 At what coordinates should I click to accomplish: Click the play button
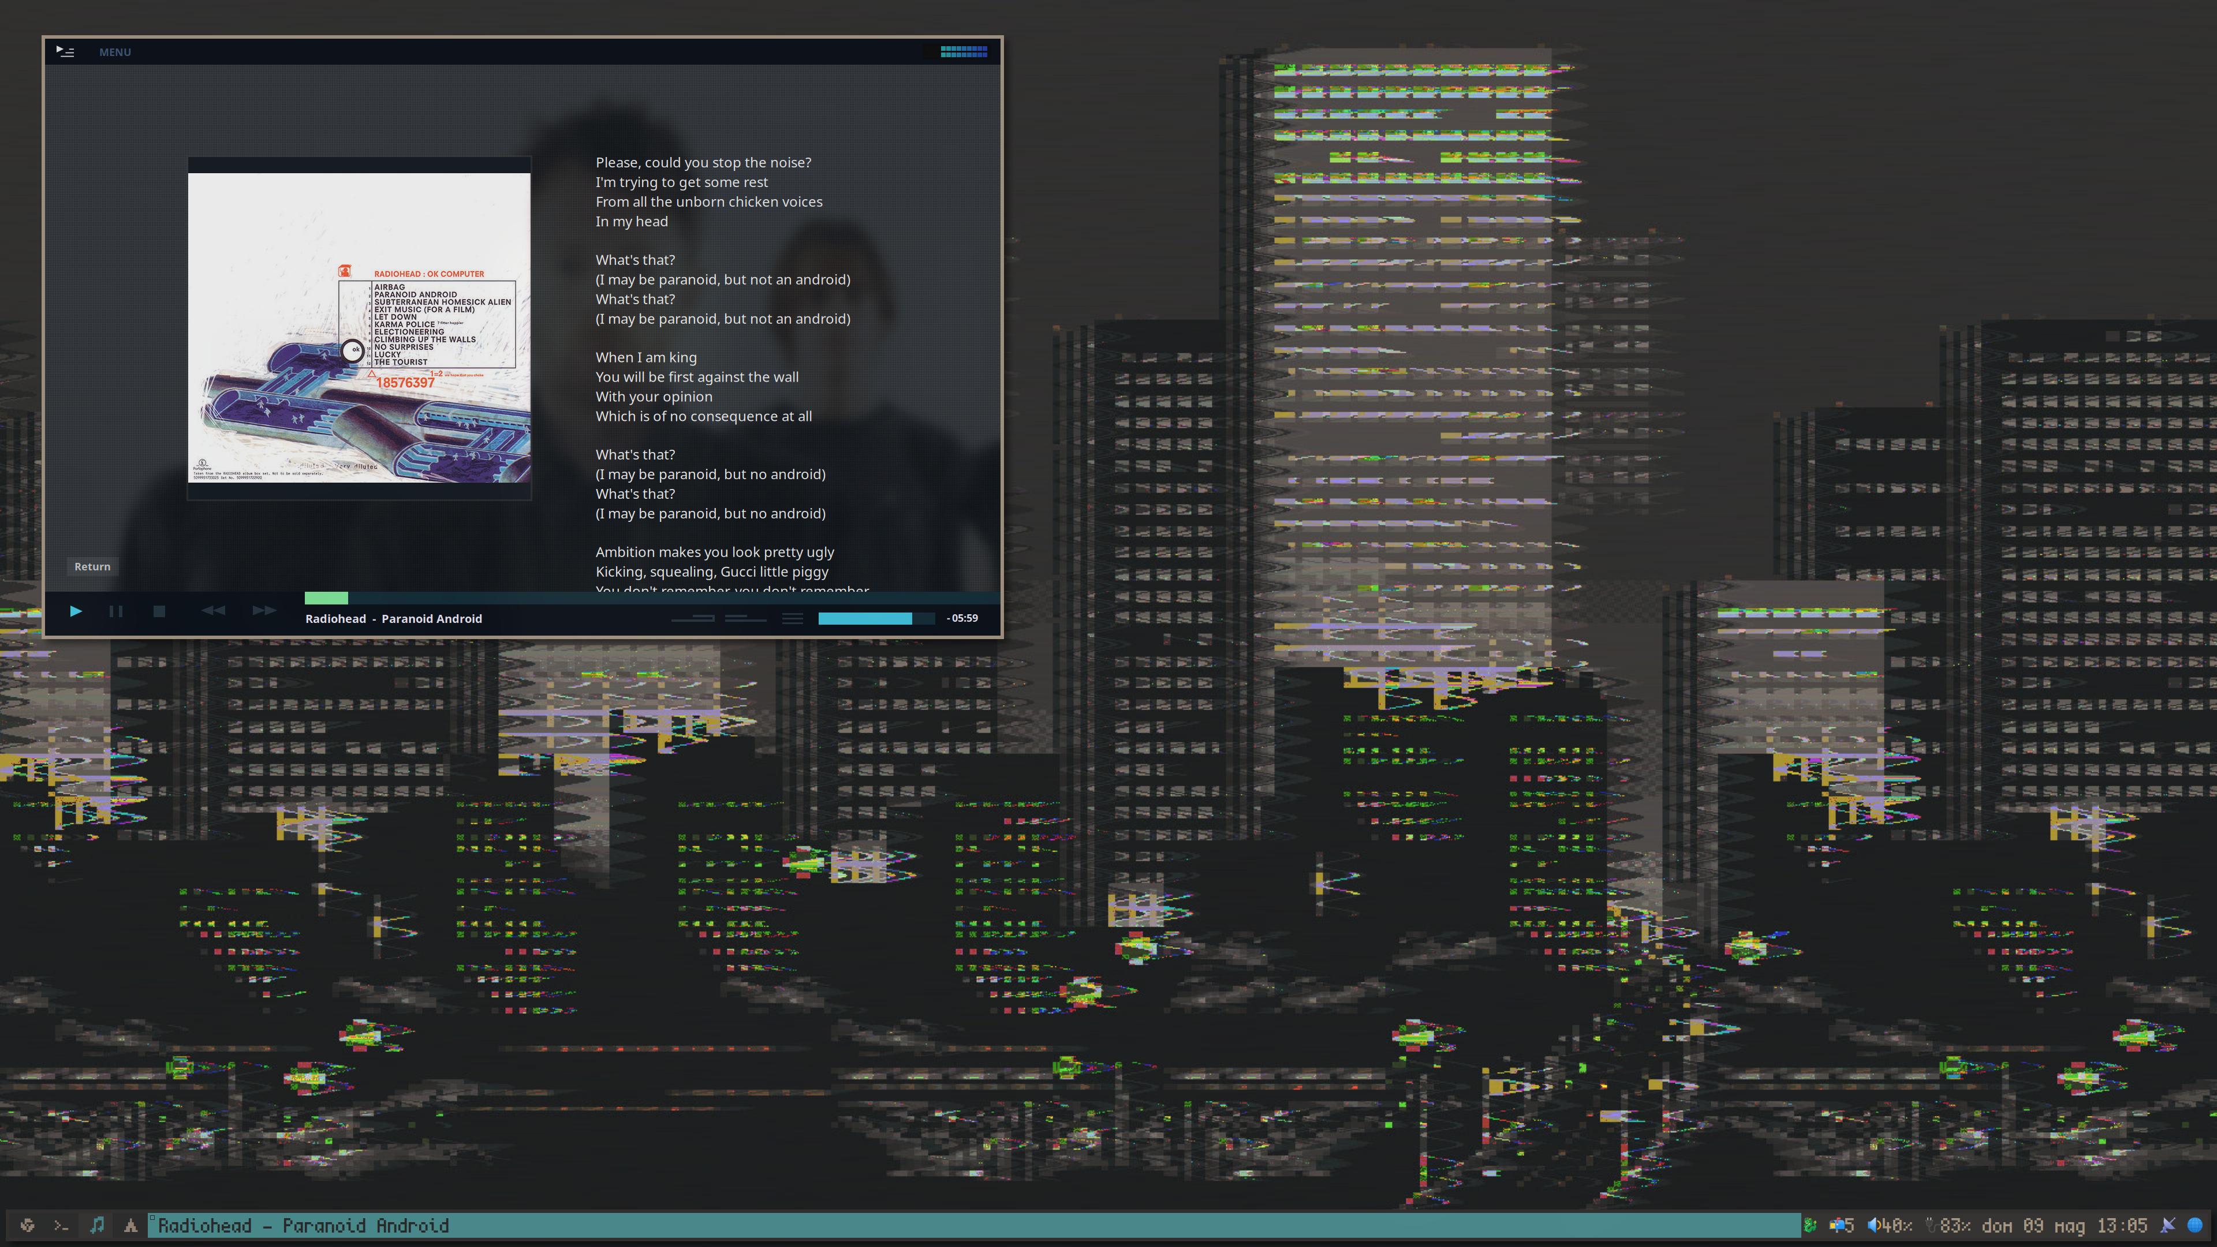point(76,611)
